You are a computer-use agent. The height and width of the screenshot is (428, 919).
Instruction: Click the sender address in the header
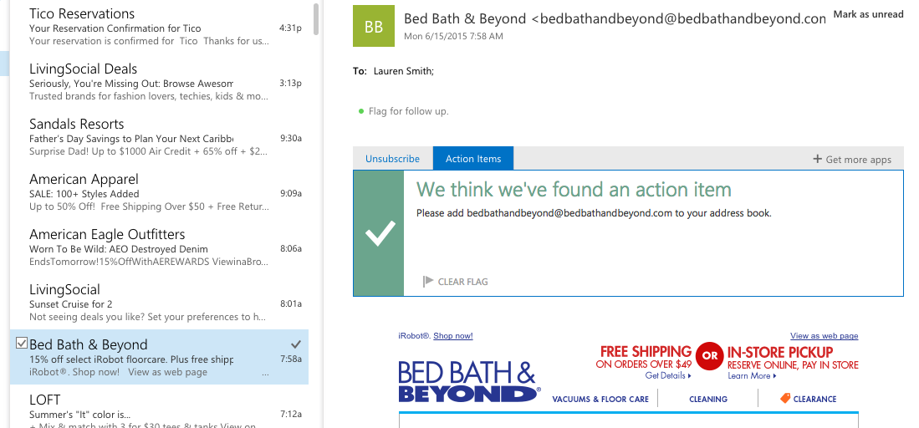pos(679,18)
